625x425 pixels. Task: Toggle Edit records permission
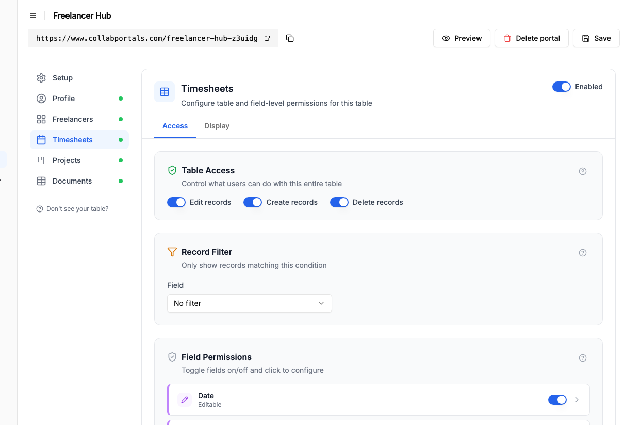(176, 202)
